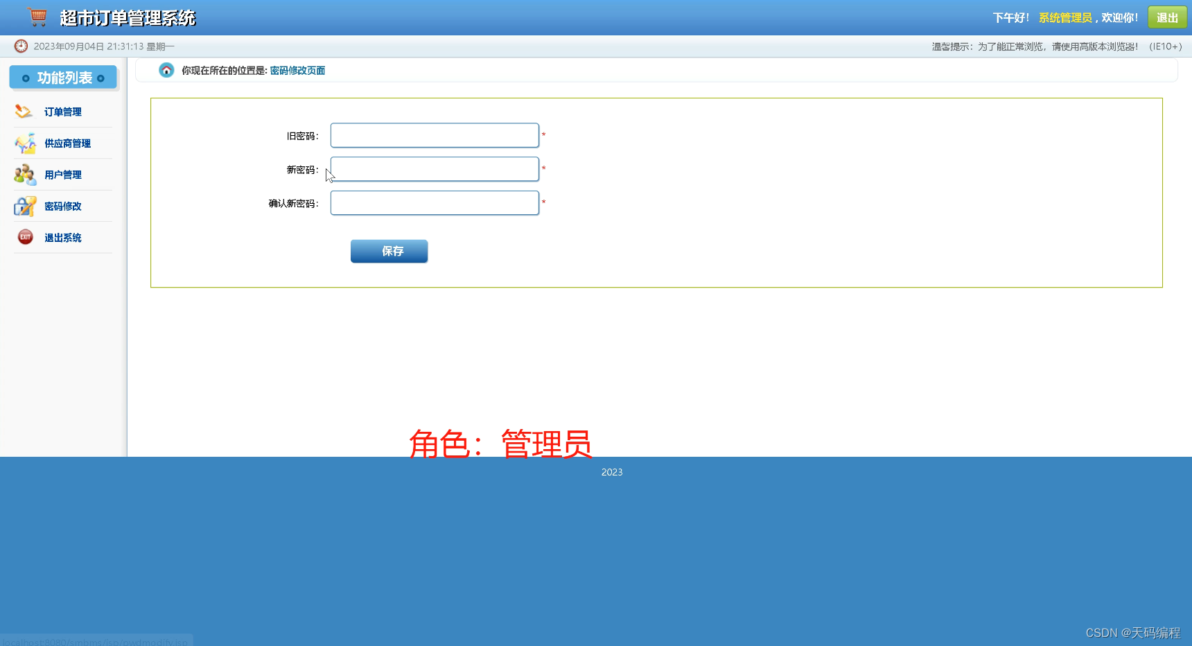The height and width of the screenshot is (646, 1192).
Task: Click the 保存 button
Action: coord(389,251)
